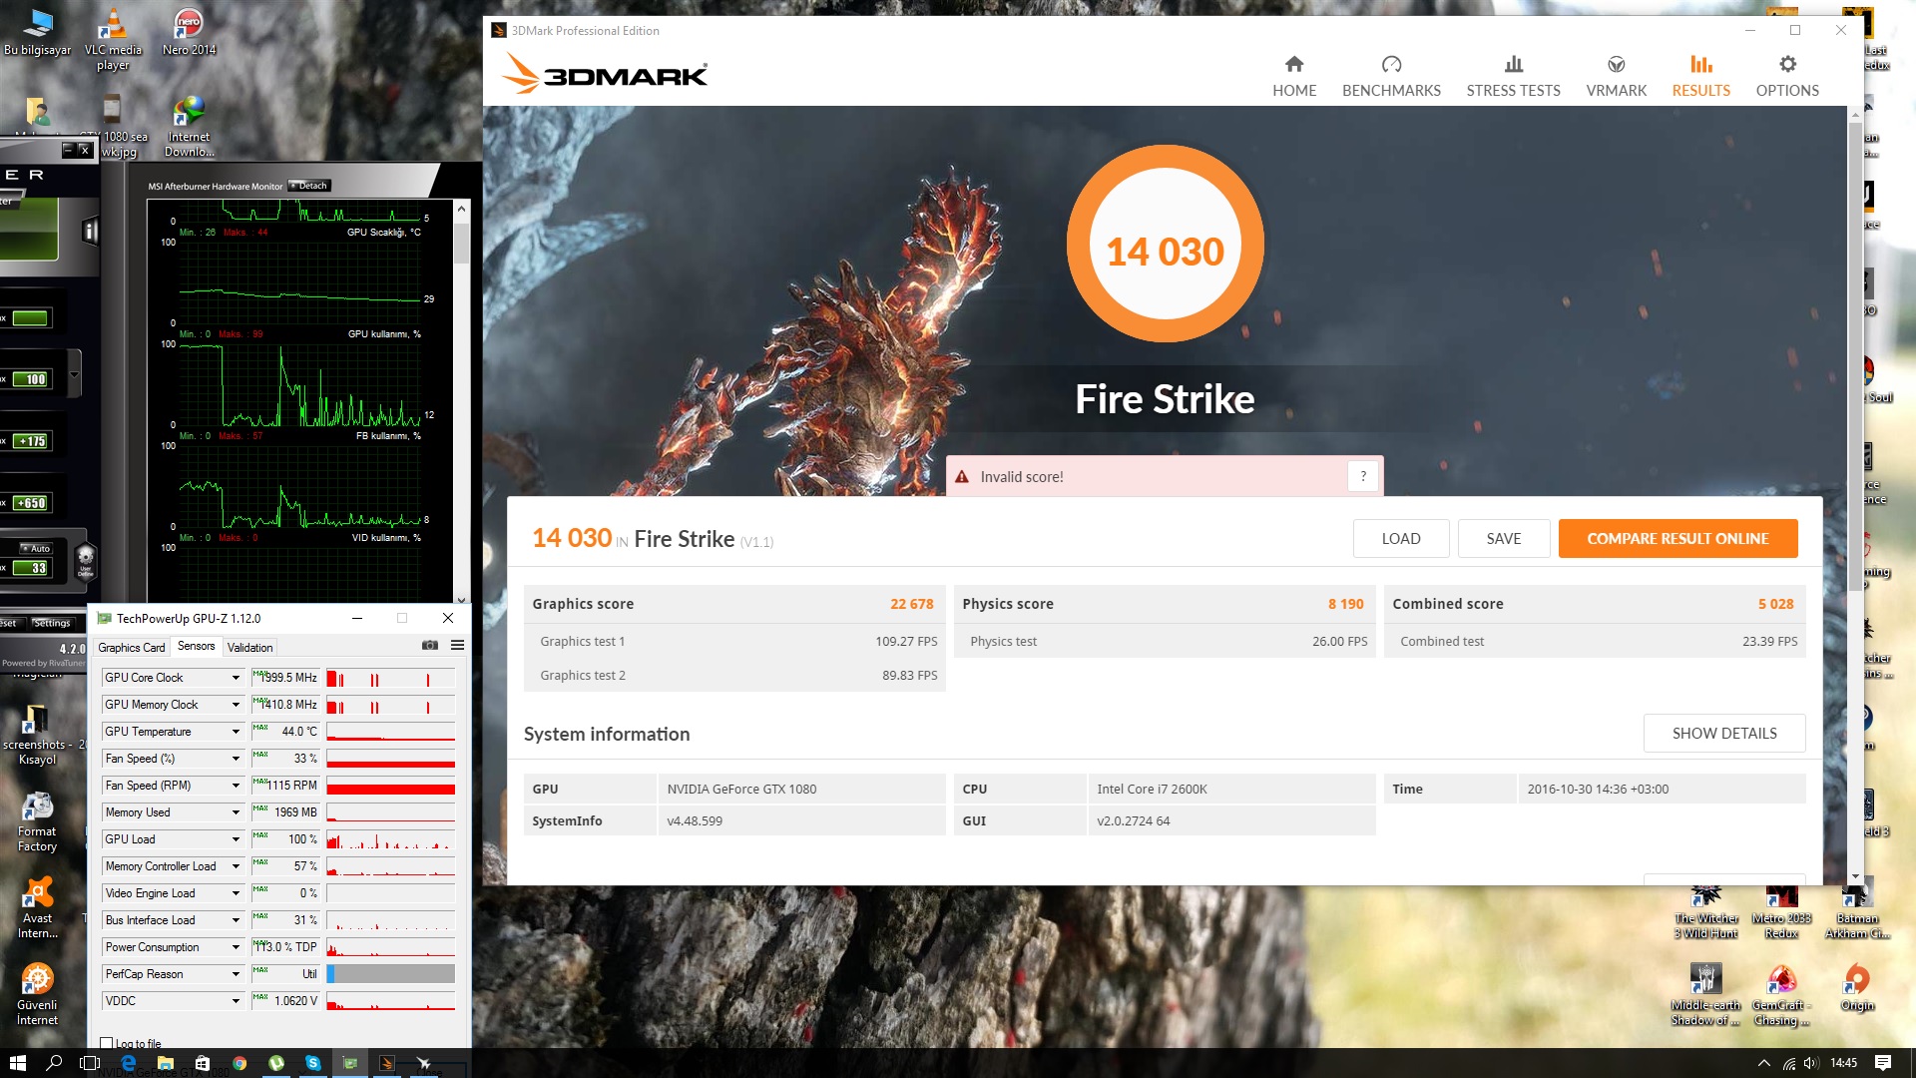Viewport: 1916px width, 1078px height.
Task: Expand GPU Core Clock sensor dropdown
Action: pos(236,678)
